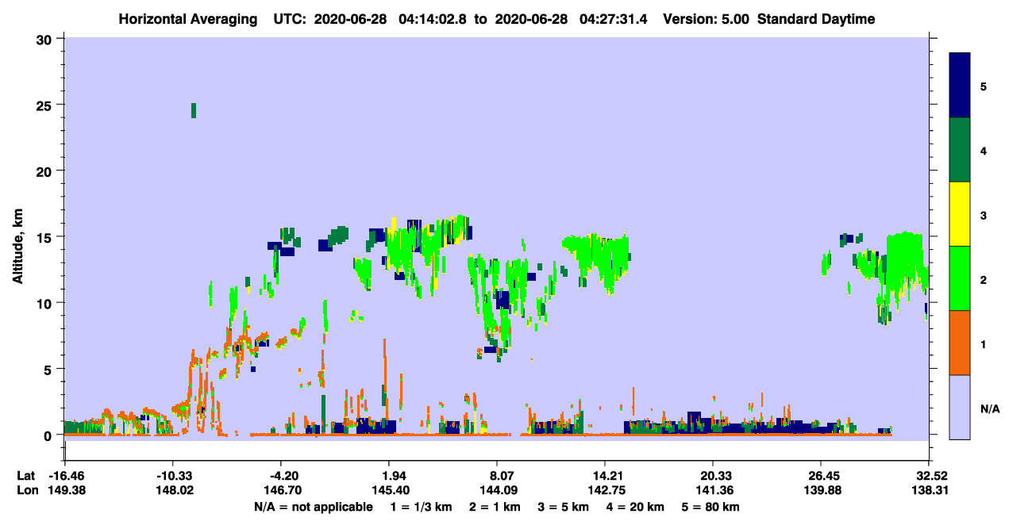Click the '3 = 5 km' legend entry
The height and width of the screenshot is (529, 1032).
pyautogui.click(x=564, y=507)
